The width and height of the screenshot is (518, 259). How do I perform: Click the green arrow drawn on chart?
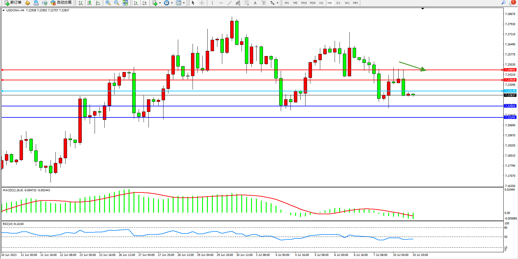click(412, 66)
